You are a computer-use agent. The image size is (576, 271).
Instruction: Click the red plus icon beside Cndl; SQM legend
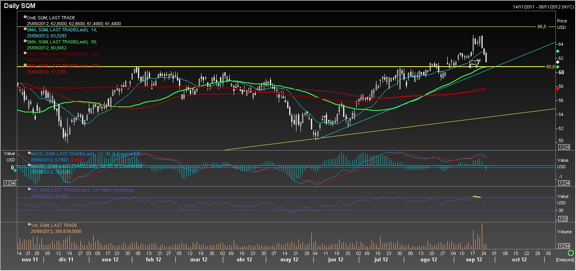tap(25, 17)
